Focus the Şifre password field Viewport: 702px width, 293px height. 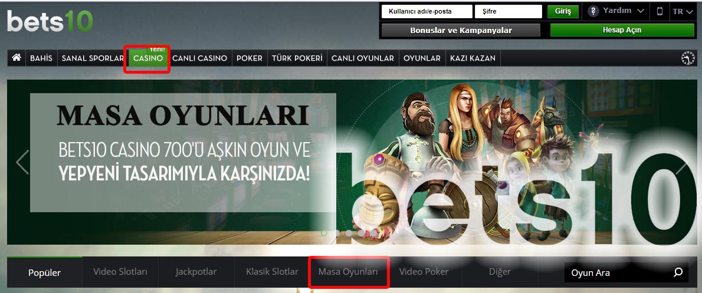pyautogui.click(x=509, y=12)
